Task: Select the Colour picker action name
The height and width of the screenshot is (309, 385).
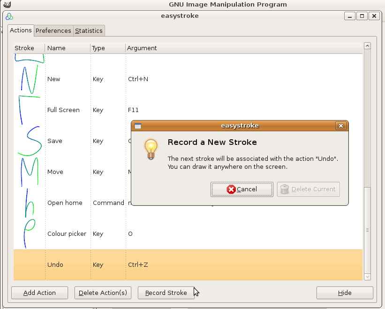Action: click(67, 234)
